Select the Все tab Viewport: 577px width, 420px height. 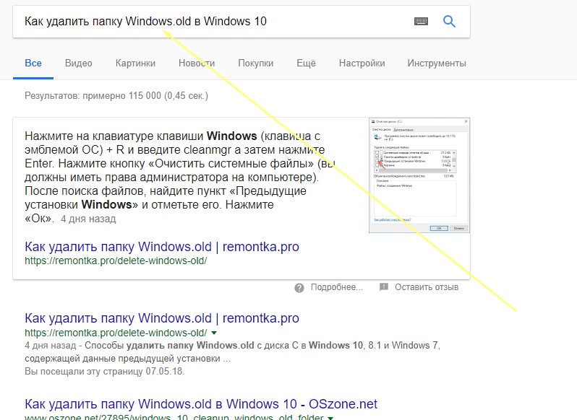33,64
